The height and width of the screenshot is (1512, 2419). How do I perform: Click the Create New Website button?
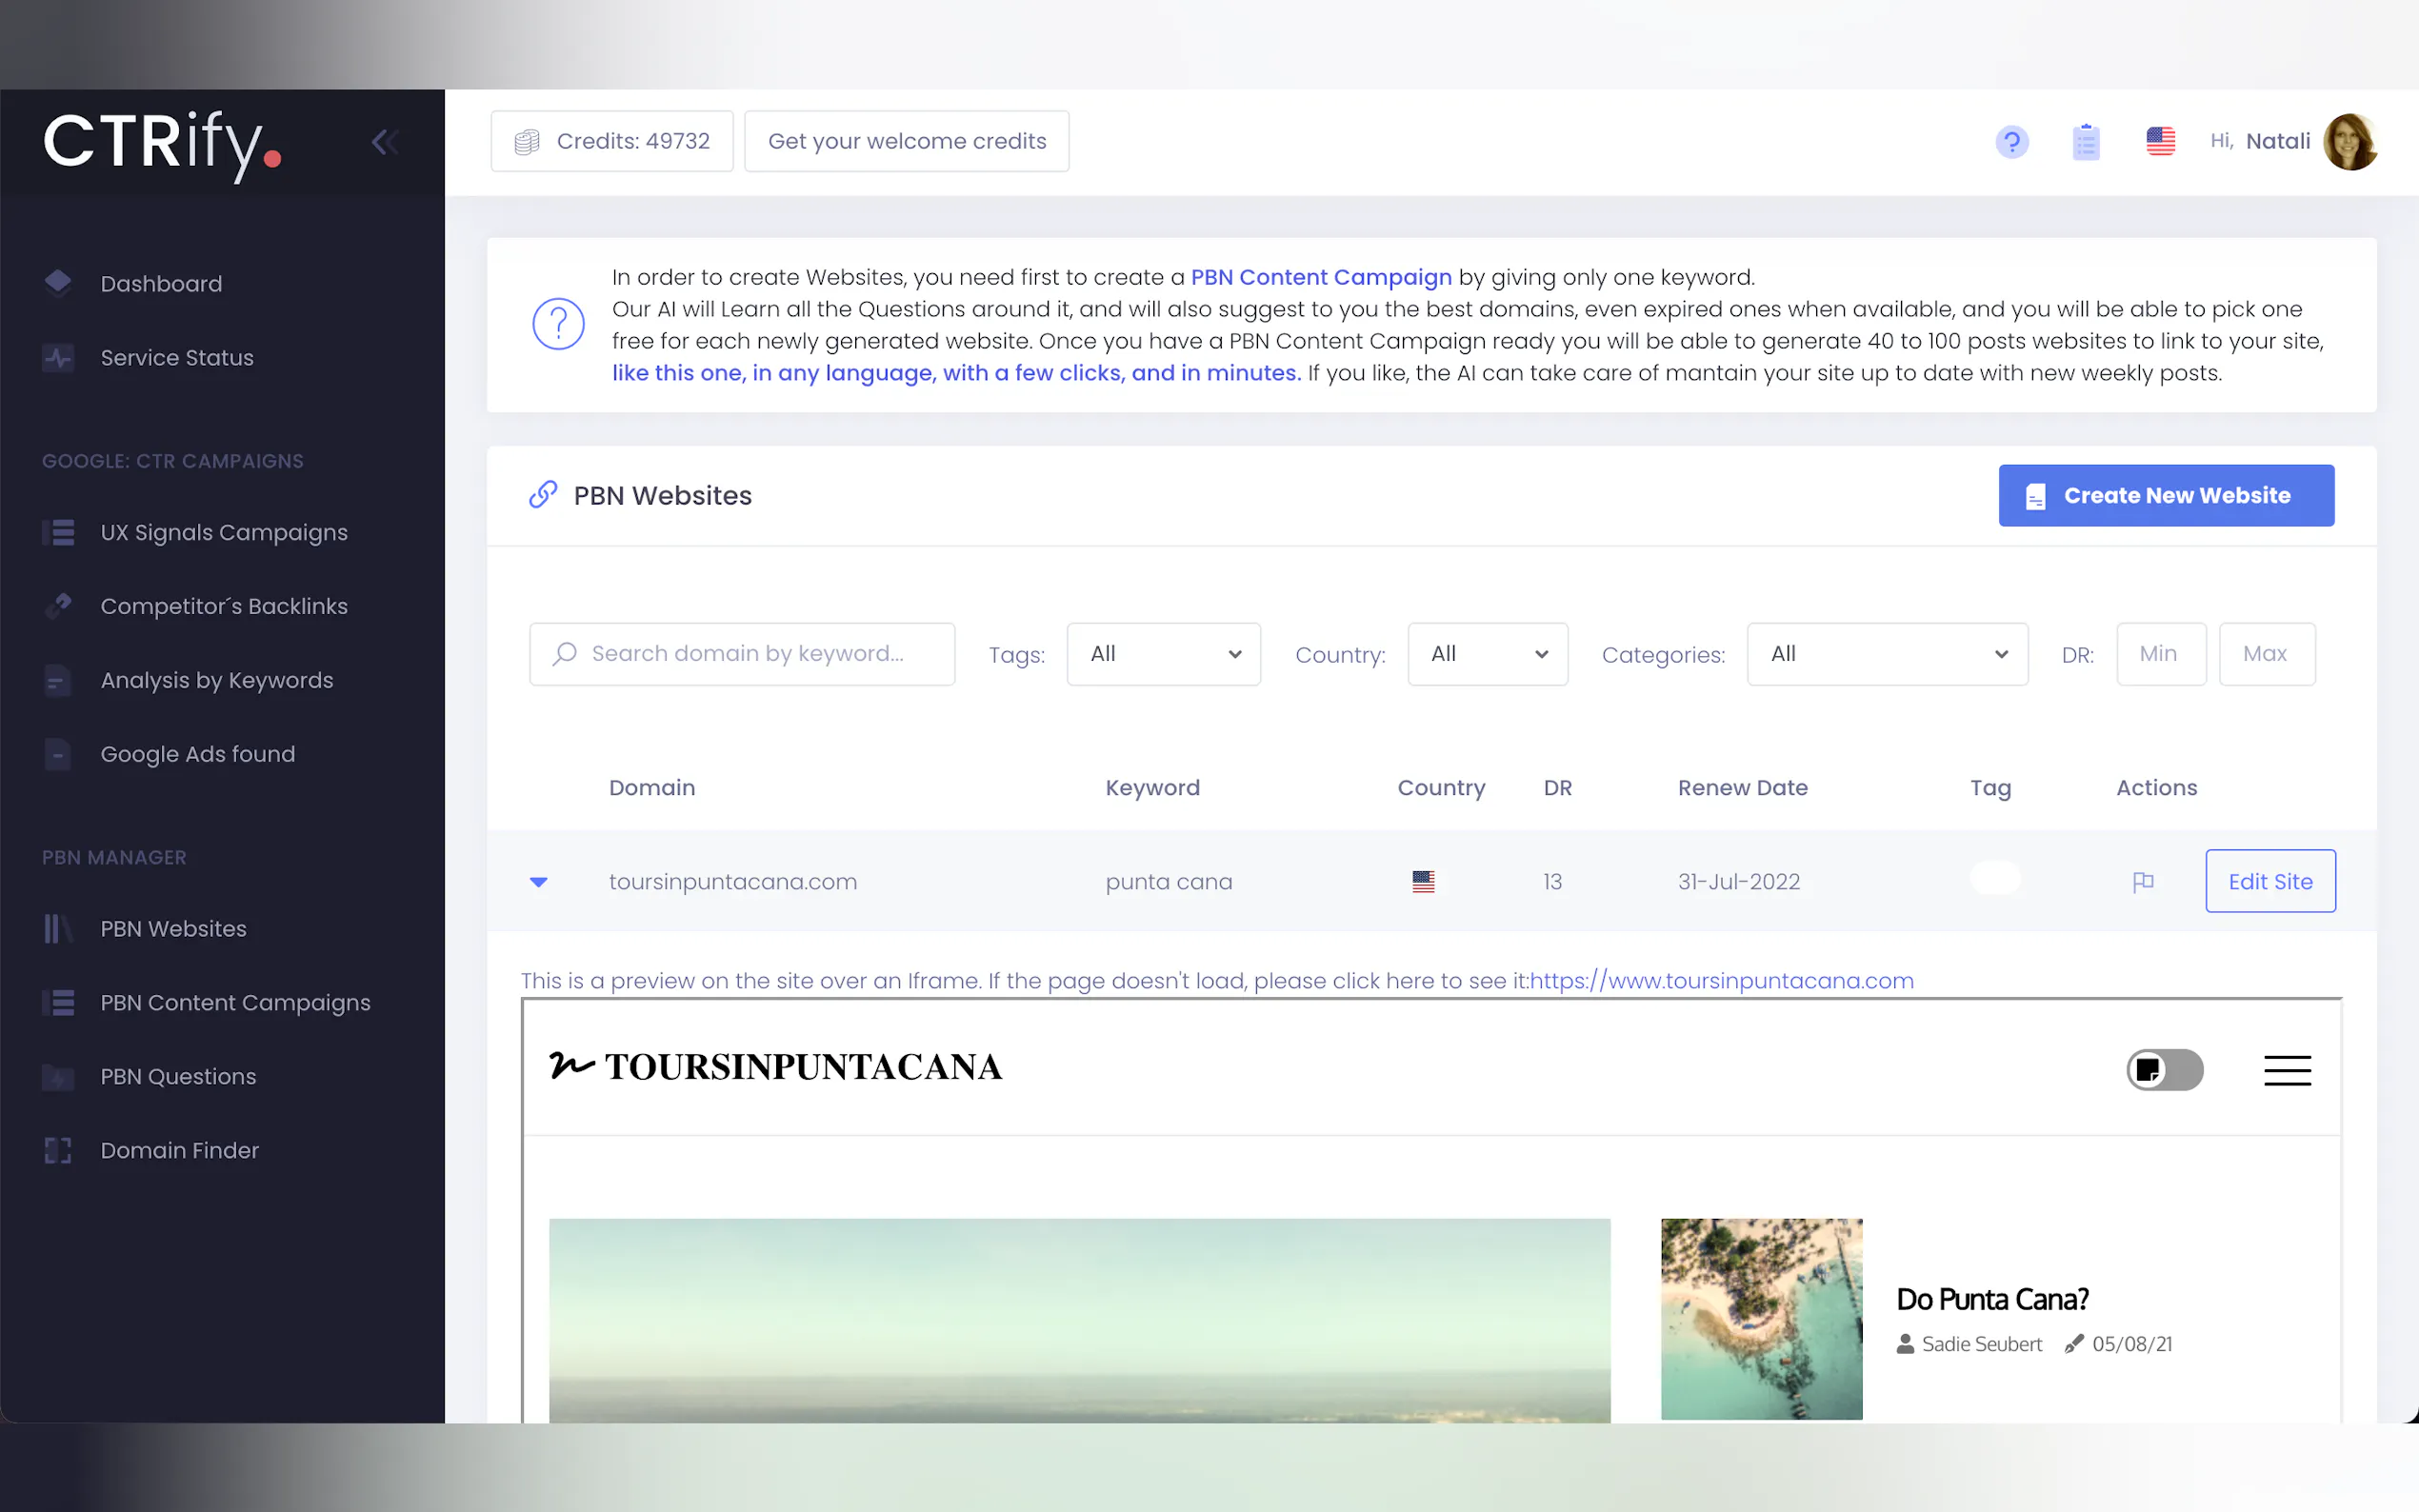(x=2165, y=495)
